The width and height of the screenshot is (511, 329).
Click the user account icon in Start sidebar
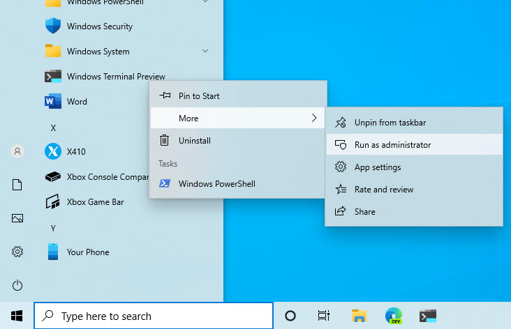tap(17, 151)
